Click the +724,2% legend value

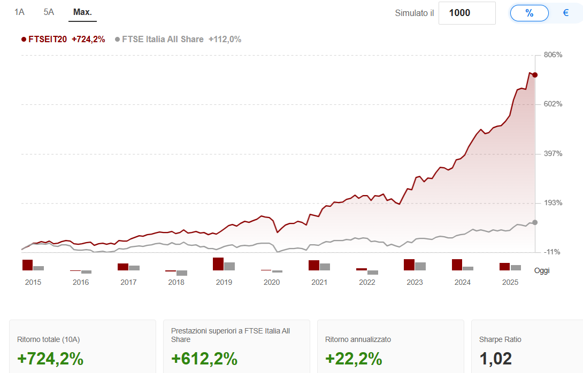[x=88, y=40]
